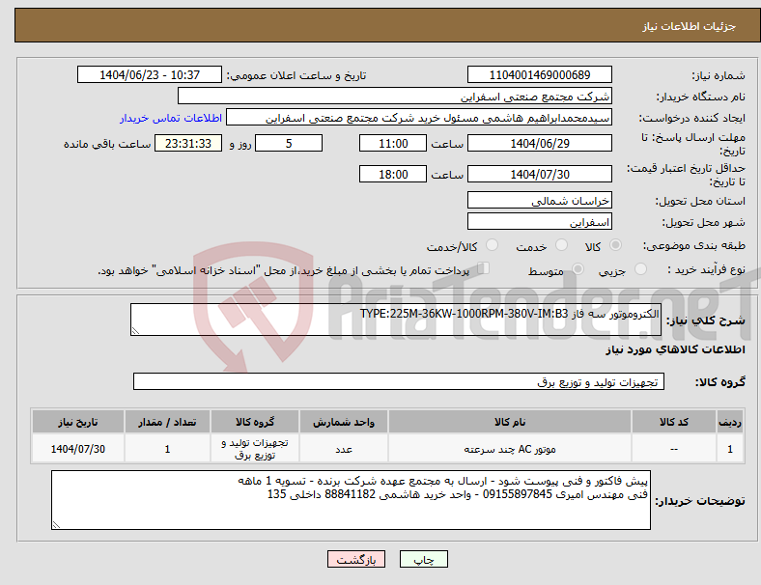
Task: Click the resize grip of the buyer notes box
Action: click(x=56, y=525)
